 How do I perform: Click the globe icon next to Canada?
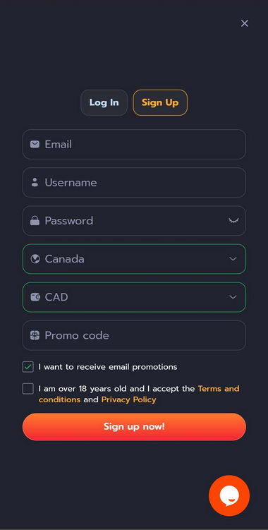35,259
